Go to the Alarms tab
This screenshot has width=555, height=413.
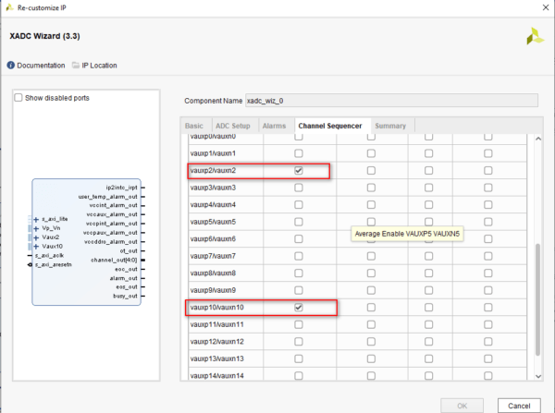(x=273, y=125)
